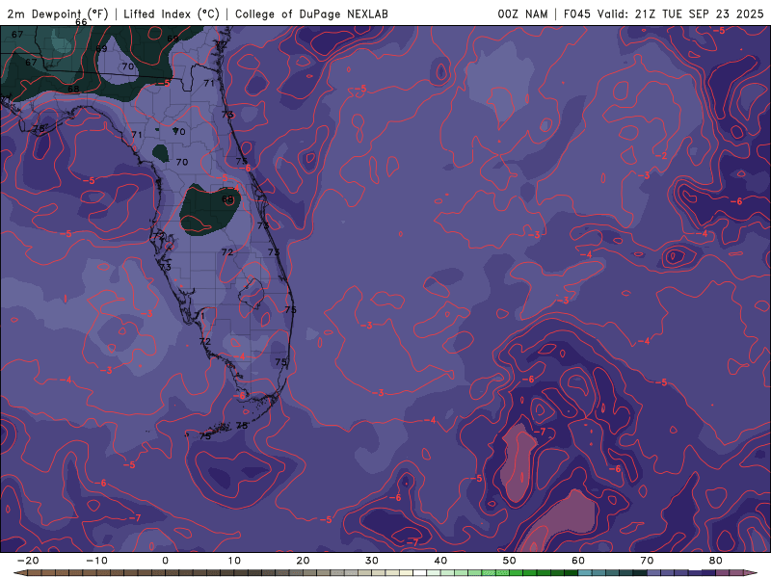The height and width of the screenshot is (578, 771).
Task: Click the "2m Dewpoint (°F)" title text
Action: coord(57,13)
